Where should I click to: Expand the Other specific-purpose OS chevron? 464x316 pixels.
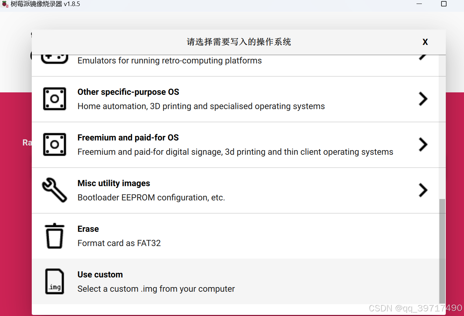[x=423, y=99]
